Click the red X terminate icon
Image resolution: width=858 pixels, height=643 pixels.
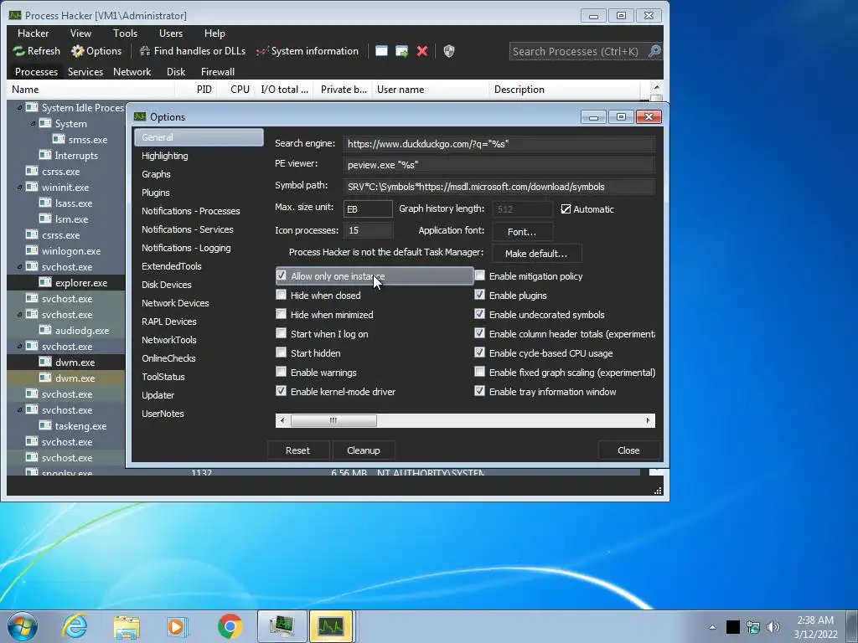coord(422,51)
